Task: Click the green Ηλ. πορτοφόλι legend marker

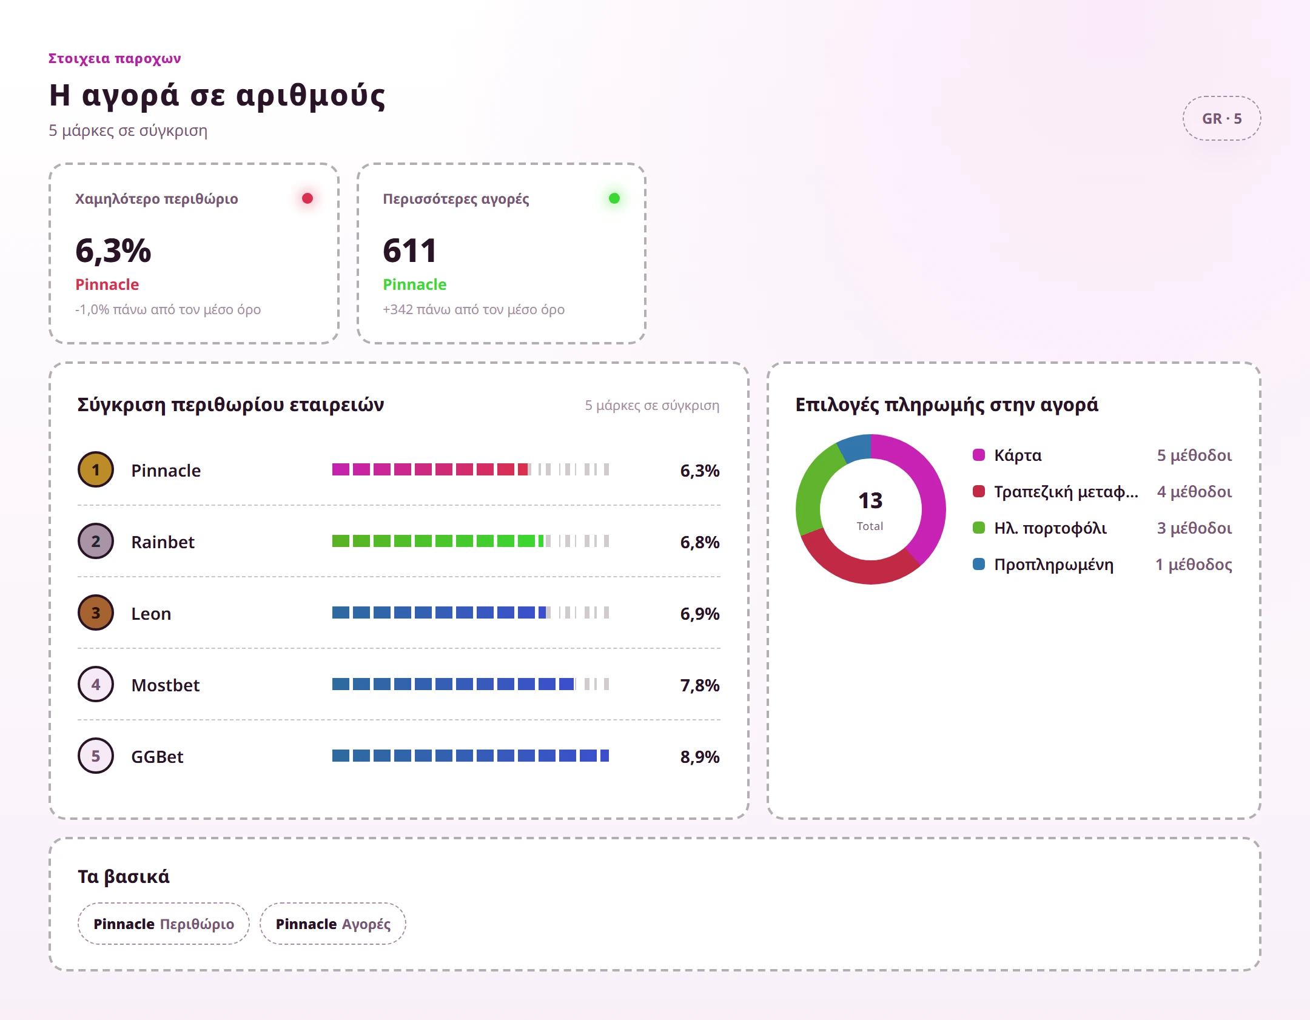Action: click(x=979, y=528)
